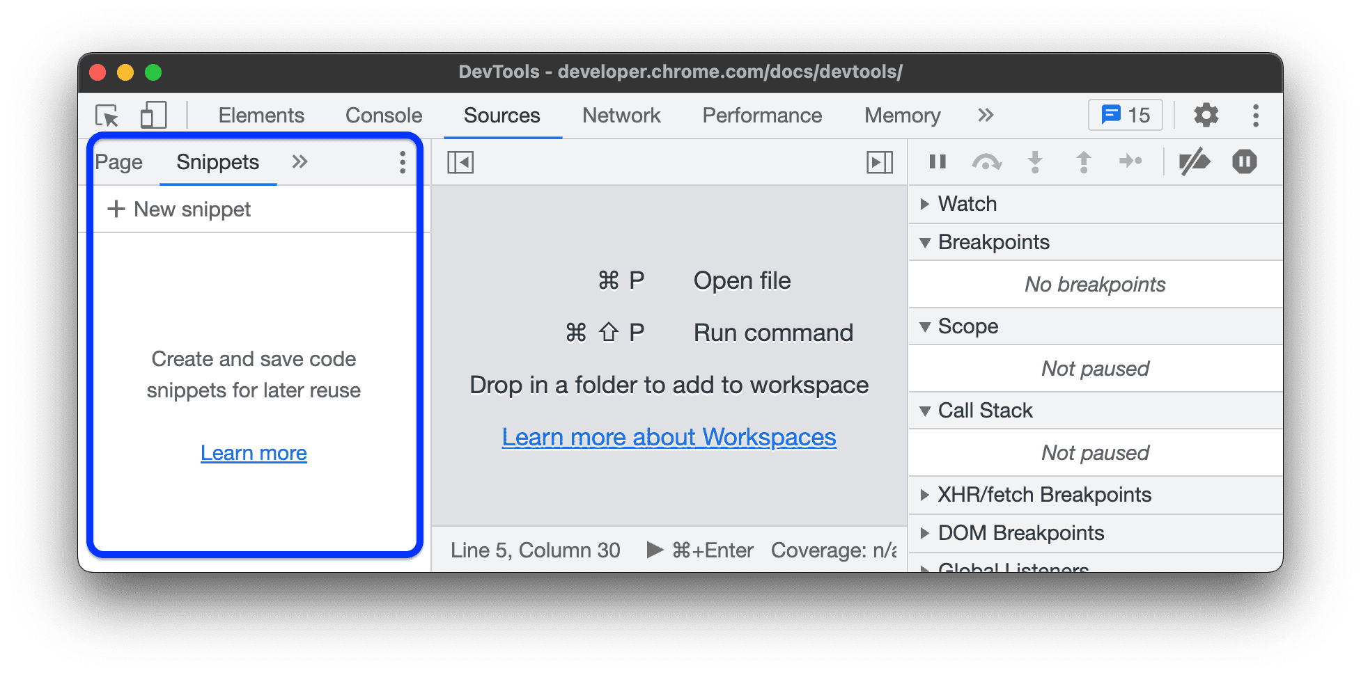Viewport: 1361px width, 675px height.
Task: Click the step over next function call icon
Action: click(x=986, y=161)
